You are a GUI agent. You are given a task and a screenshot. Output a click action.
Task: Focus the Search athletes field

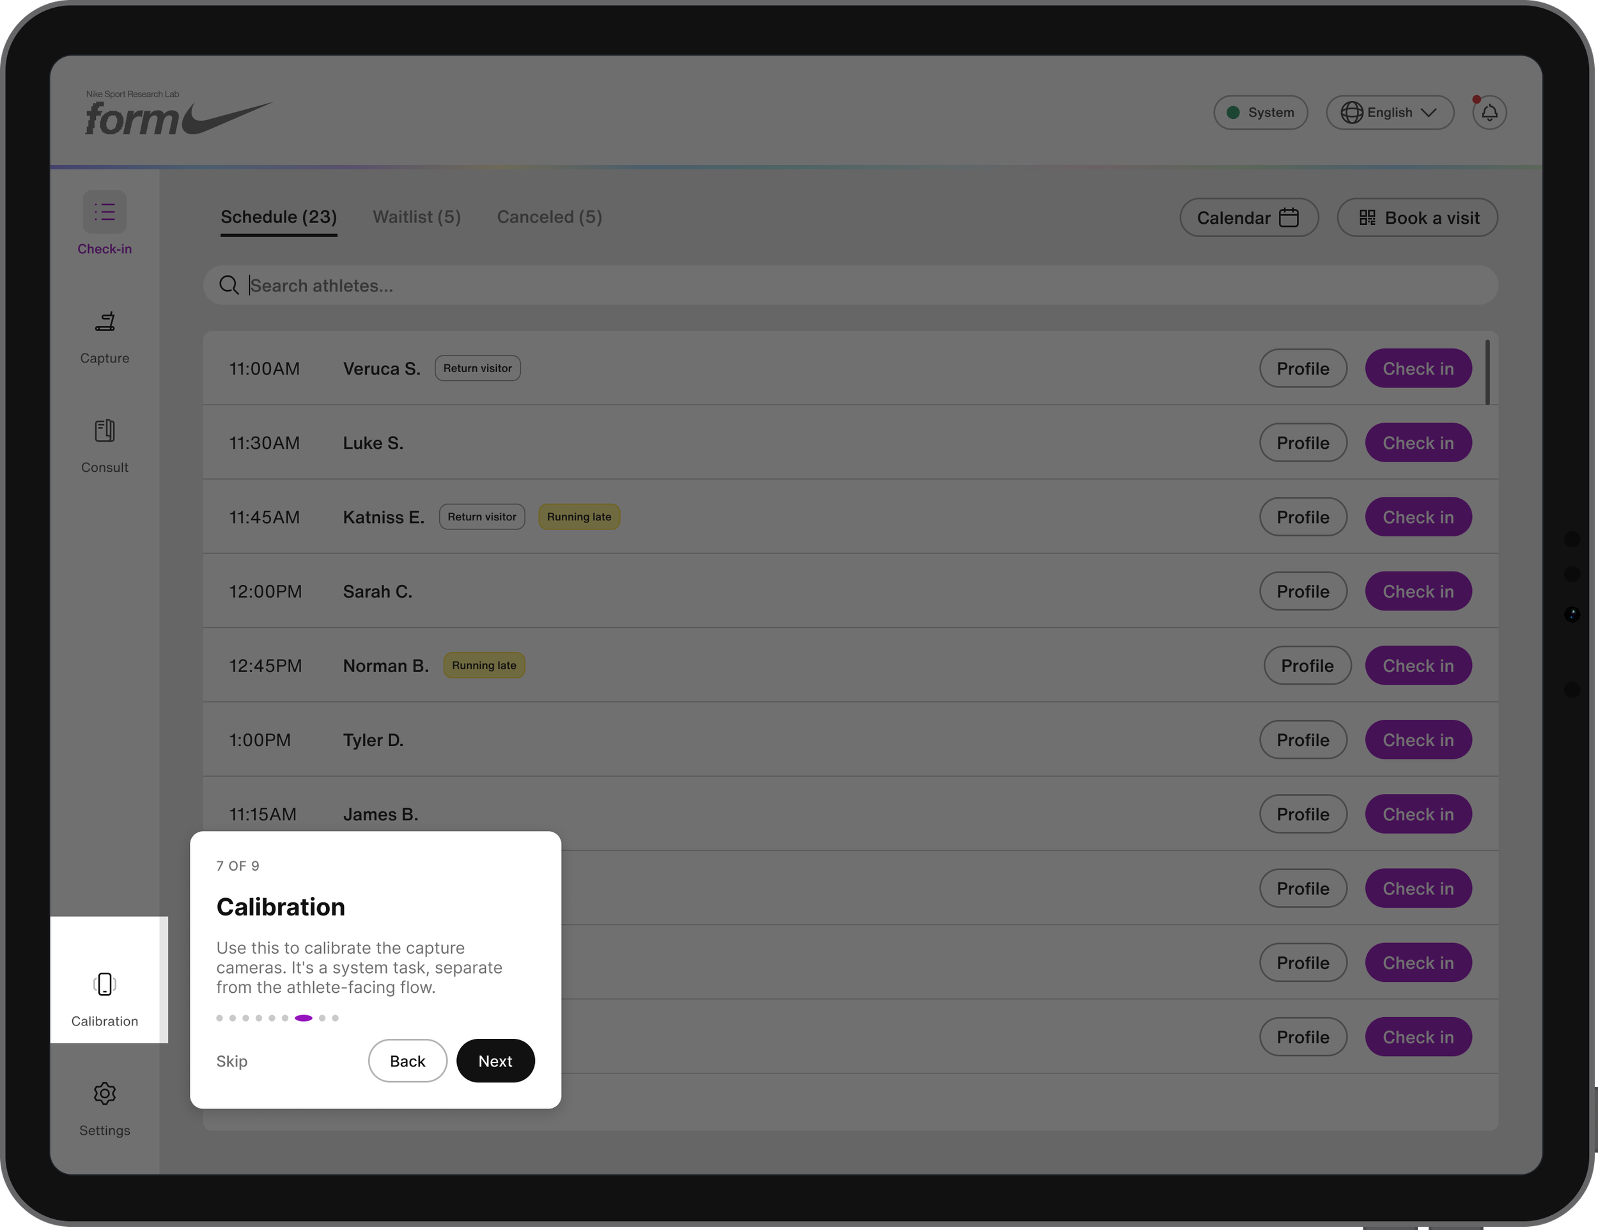click(x=850, y=285)
